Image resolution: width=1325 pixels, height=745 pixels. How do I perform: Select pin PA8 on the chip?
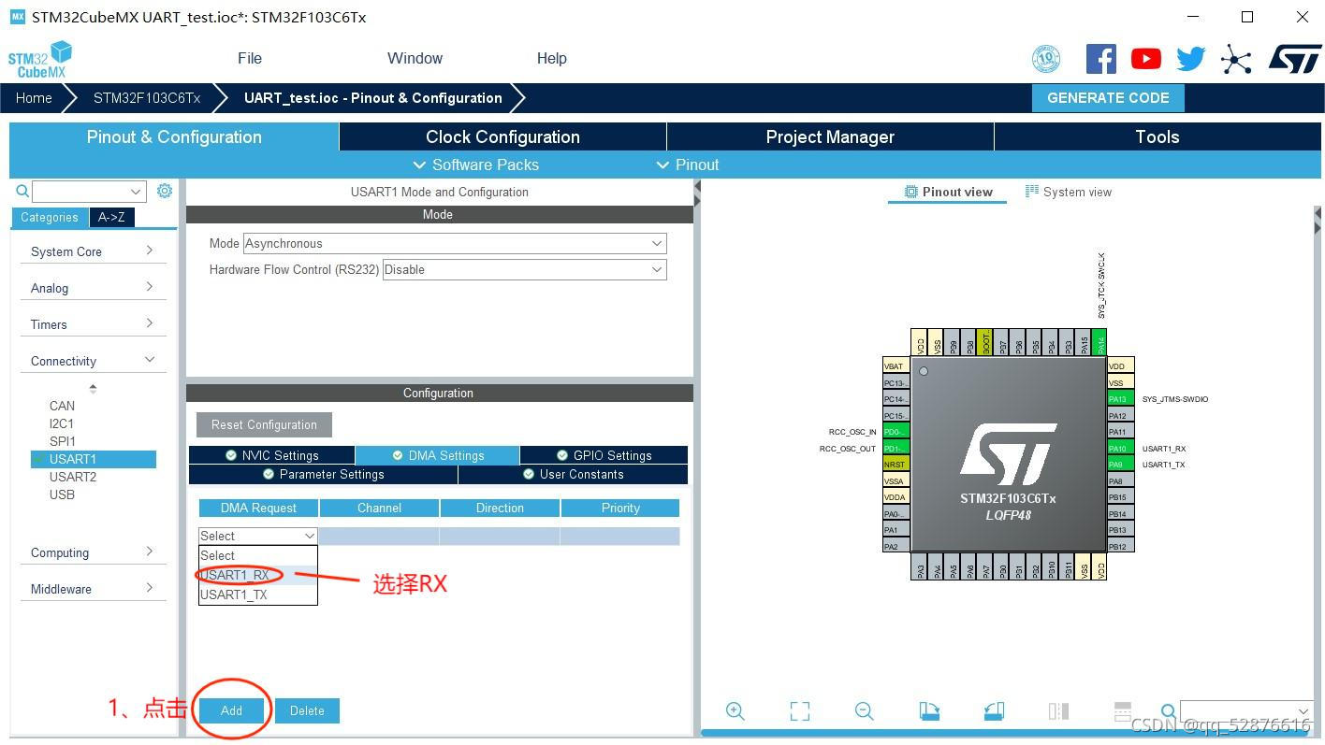pos(1121,481)
